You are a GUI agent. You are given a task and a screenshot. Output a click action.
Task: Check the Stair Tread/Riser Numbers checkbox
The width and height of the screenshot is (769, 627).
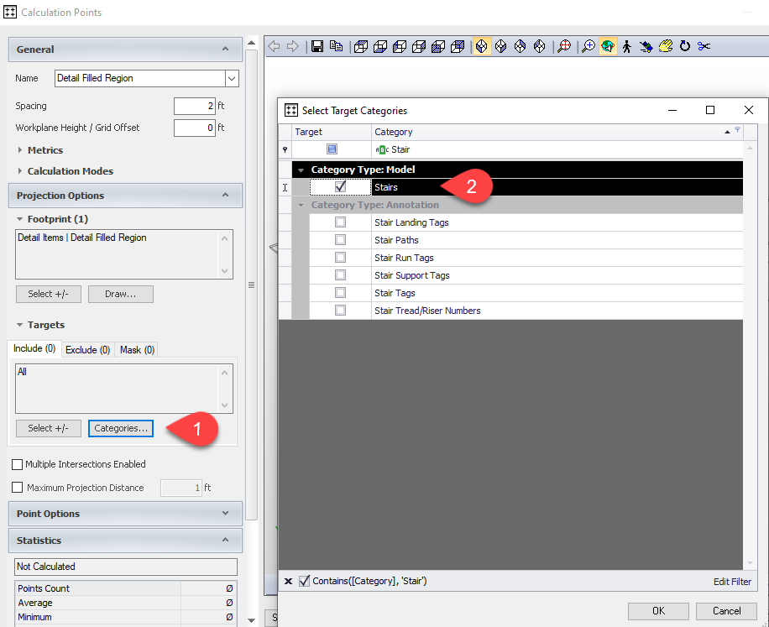pyautogui.click(x=340, y=311)
